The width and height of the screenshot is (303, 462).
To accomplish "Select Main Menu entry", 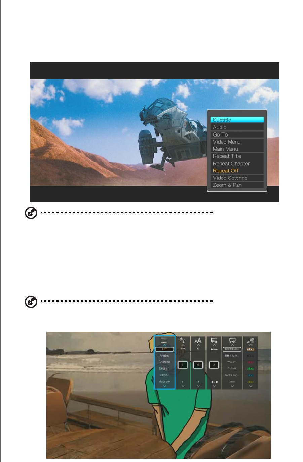I will 237,149.
